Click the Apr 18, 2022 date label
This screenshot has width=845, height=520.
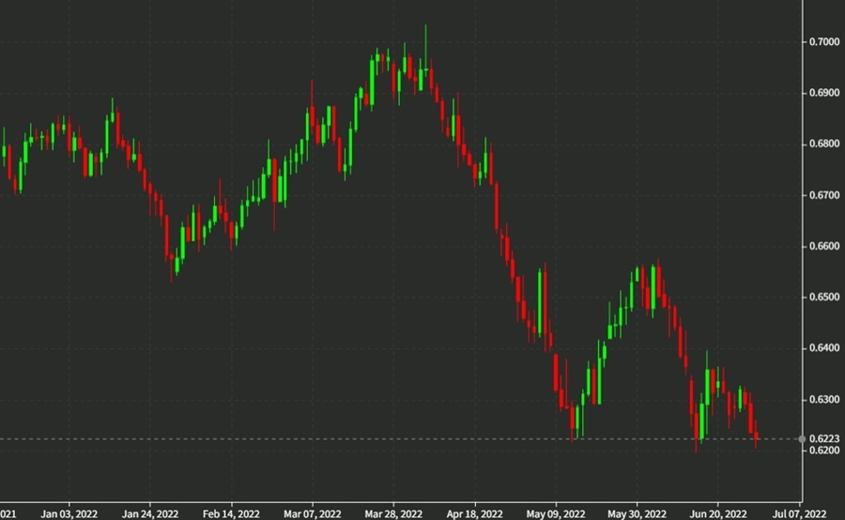tap(474, 514)
